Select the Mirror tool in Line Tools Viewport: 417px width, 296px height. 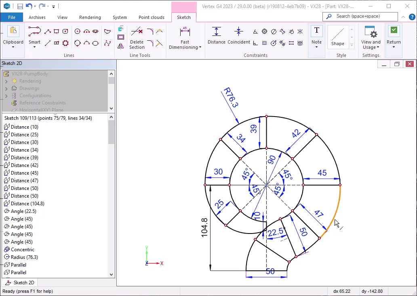click(121, 46)
